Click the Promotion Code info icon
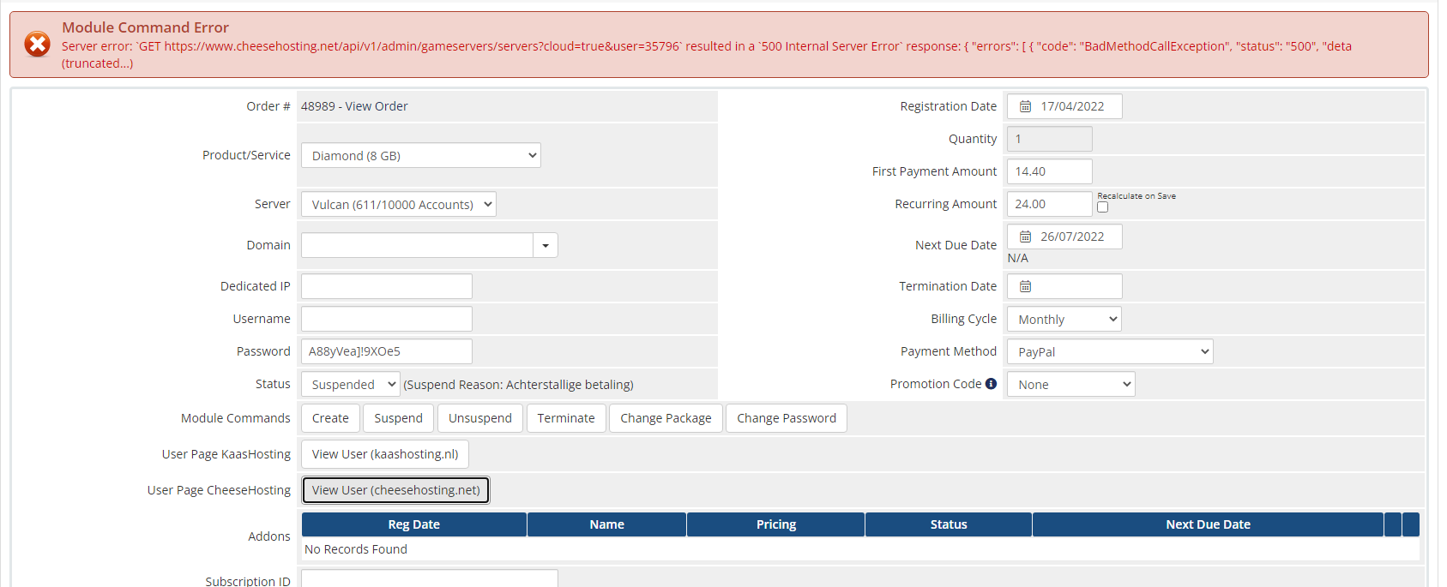The height and width of the screenshot is (587, 1447). (x=991, y=384)
